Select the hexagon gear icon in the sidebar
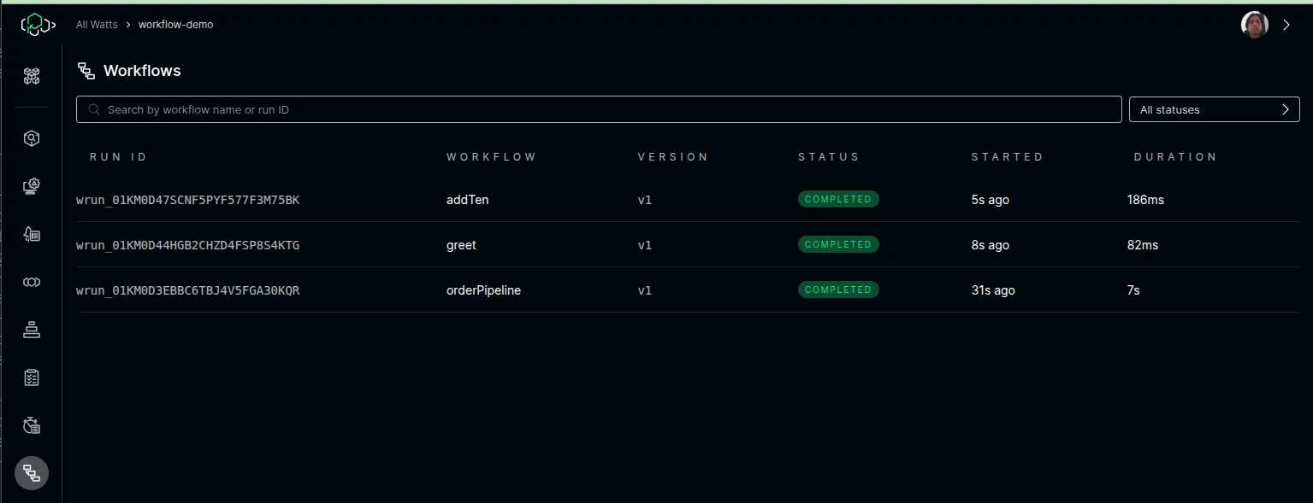 (x=32, y=138)
